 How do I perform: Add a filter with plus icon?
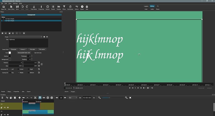[2, 33]
